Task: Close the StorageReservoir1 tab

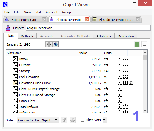Action: (x=44, y=19)
